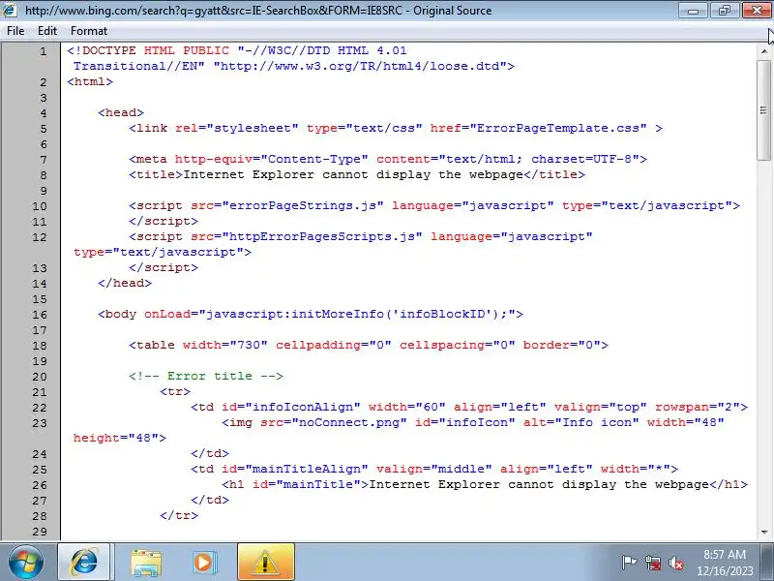
Task: Open the Edit menu
Action: [47, 31]
